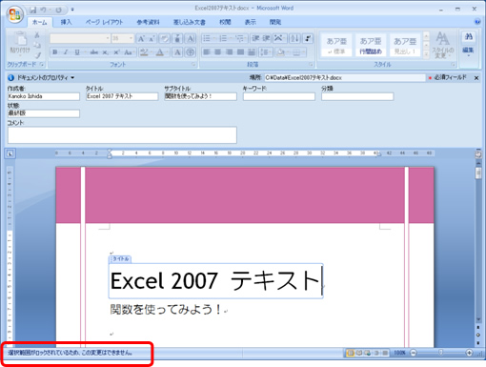Switch to the 差し込み文書 tab
Screen dimensions: 486x367
coord(189,22)
